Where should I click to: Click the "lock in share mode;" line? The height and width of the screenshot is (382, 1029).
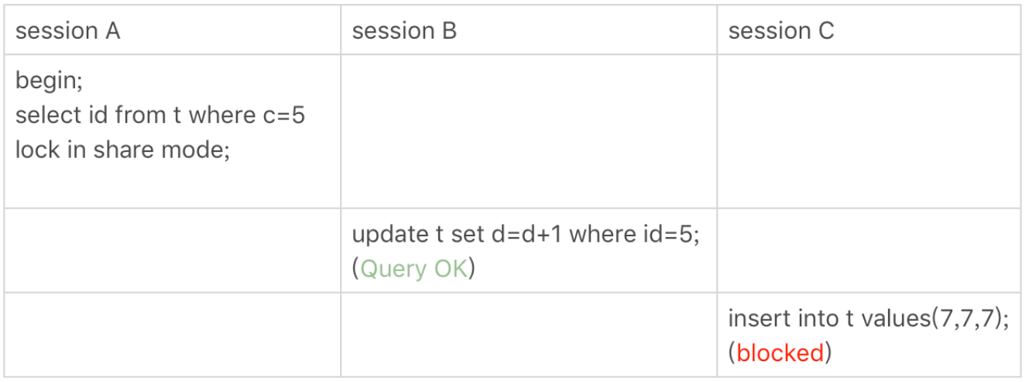[122, 150]
